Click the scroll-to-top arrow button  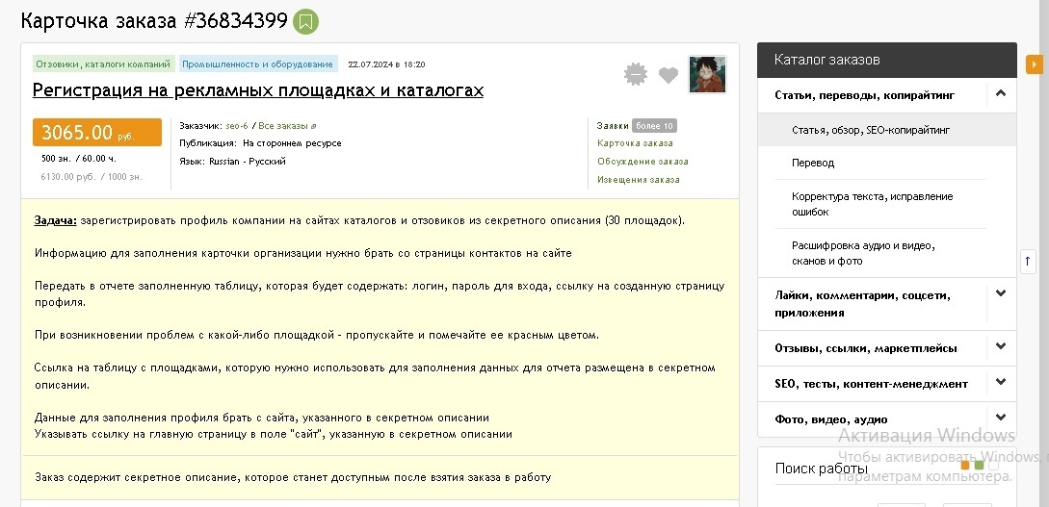pos(1028,261)
